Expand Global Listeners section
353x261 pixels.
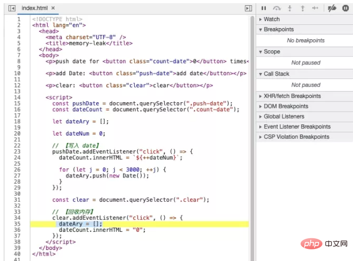tap(304, 116)
